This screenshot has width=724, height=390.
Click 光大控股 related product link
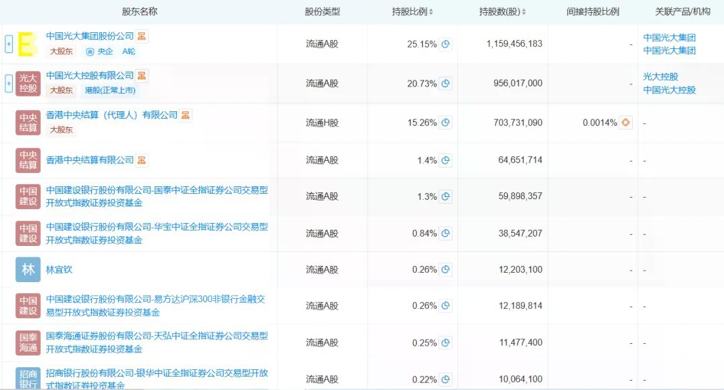(661, 76)
